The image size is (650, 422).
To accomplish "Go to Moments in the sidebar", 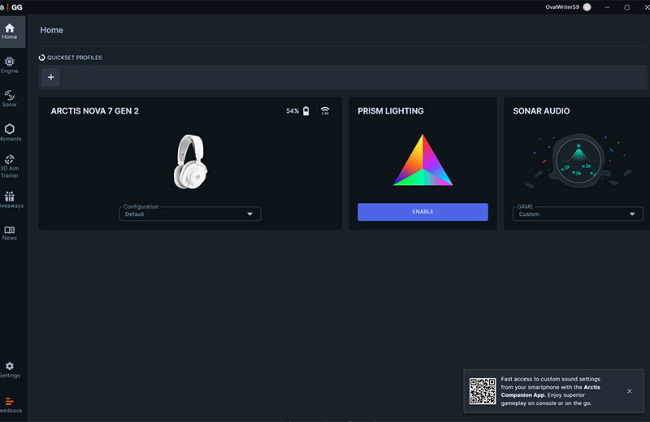I will [10, 132].
